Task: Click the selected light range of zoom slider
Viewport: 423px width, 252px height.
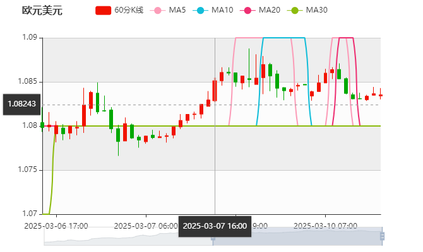Action: pos(297,237)
